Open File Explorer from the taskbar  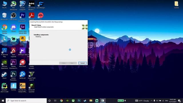click(91, 100)
